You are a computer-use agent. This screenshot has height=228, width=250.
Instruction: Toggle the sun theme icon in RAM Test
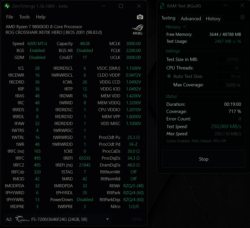coord(242,17)
